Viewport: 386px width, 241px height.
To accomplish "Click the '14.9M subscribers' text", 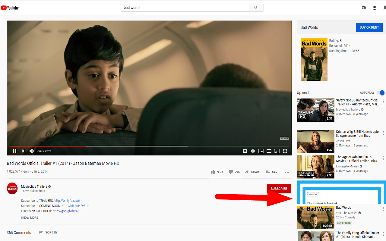I will pyautogui.click(x=33, y=191).
